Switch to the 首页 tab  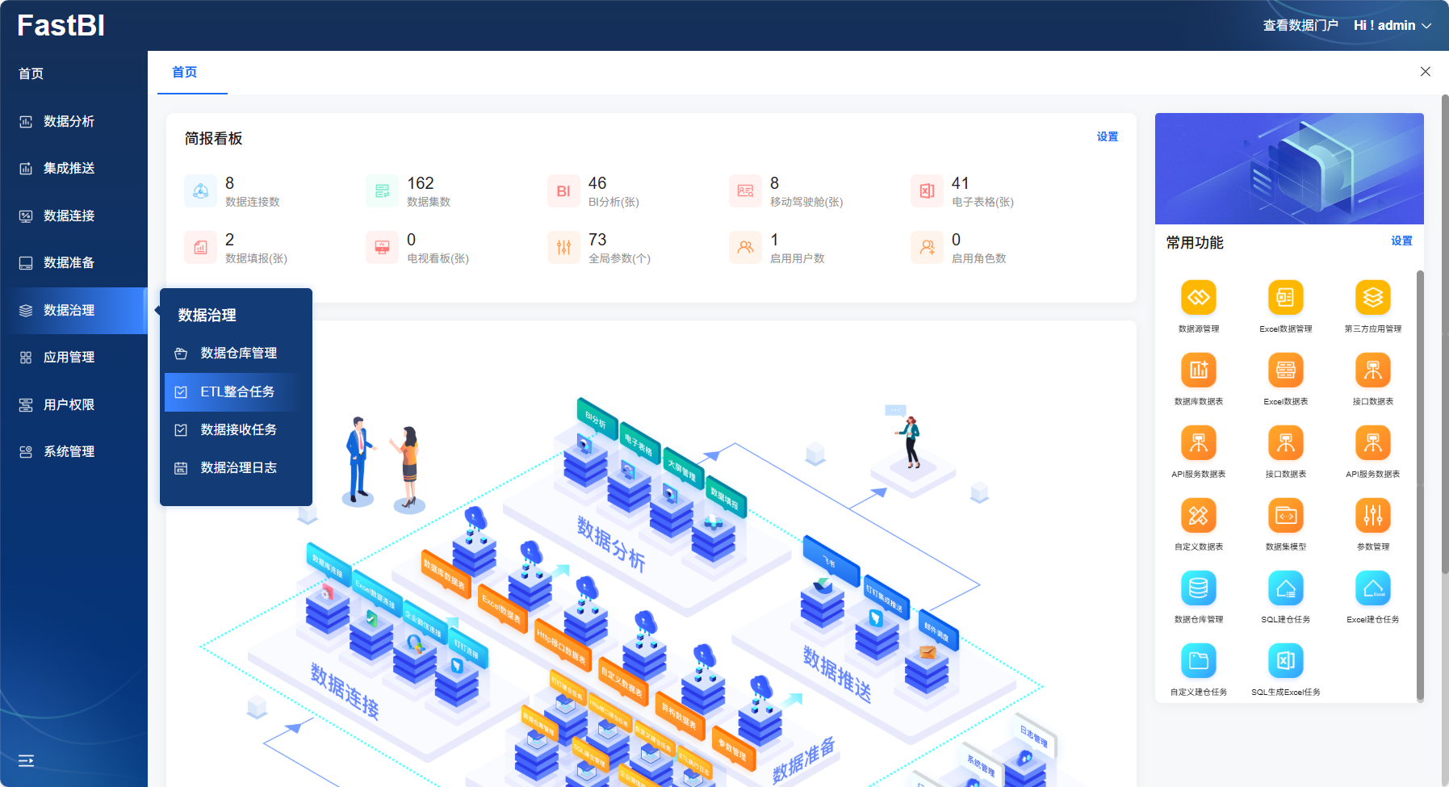tap(185, 73)
